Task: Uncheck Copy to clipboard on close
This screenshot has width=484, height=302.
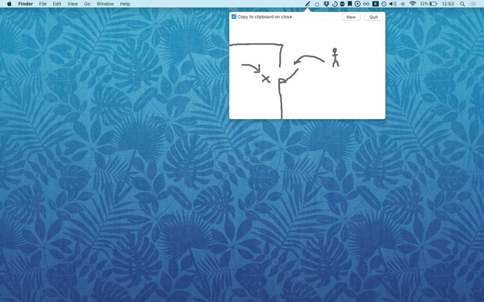Action: coord(234,17)
